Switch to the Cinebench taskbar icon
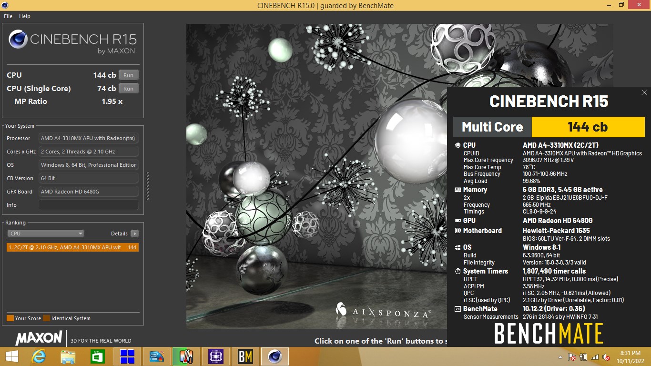The height and width of the screenshot is (366, 651). (275, 356)
